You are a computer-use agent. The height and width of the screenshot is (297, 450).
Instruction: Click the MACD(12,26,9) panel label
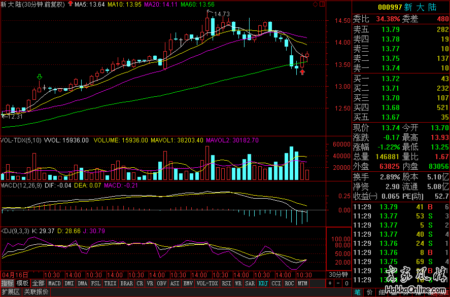(22, 185)
